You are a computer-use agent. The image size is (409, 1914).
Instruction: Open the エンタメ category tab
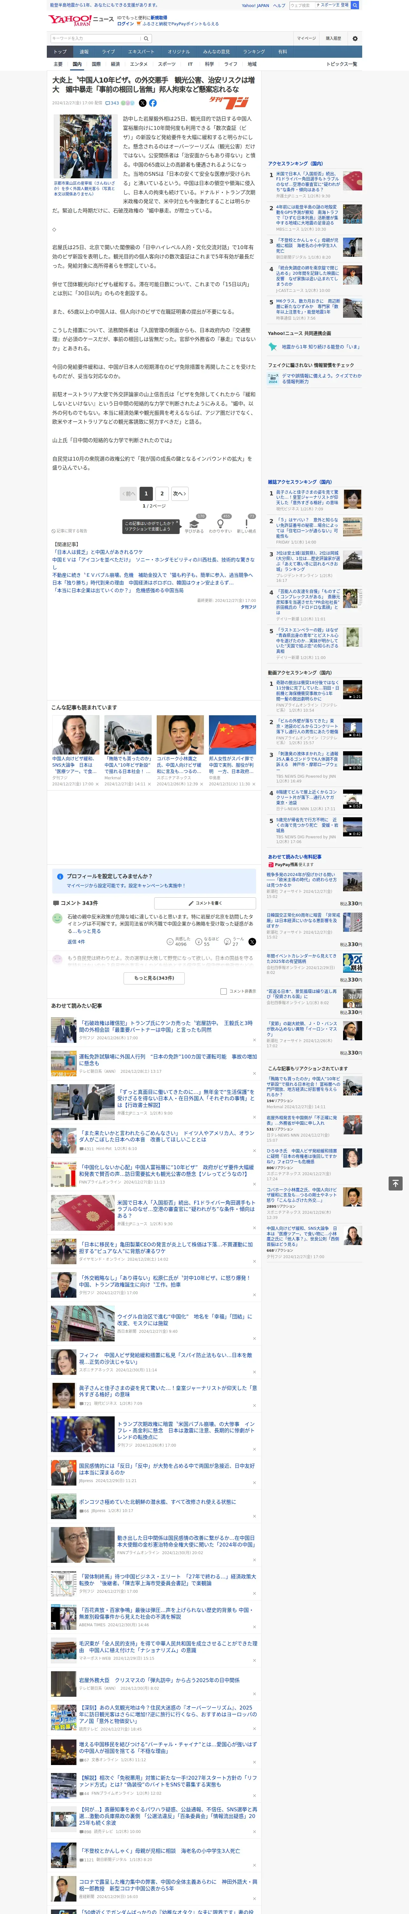pos(139,64)
